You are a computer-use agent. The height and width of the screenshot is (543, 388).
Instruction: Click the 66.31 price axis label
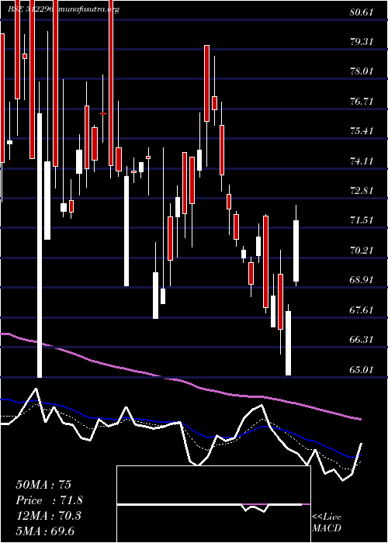coord(362,340)
